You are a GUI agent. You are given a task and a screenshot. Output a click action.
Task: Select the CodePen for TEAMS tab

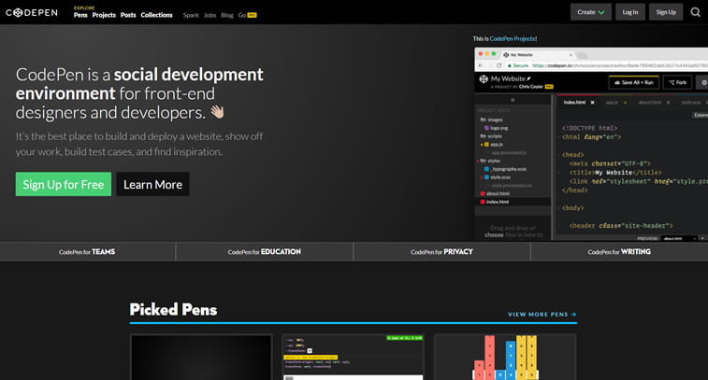87,251
